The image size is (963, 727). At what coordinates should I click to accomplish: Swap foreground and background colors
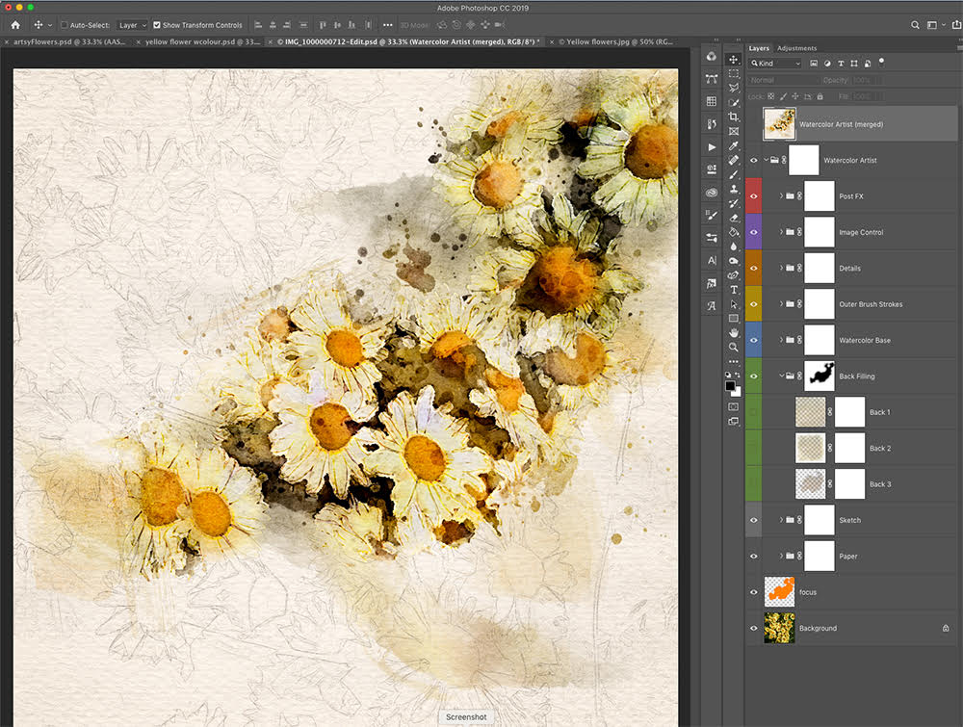739,376
